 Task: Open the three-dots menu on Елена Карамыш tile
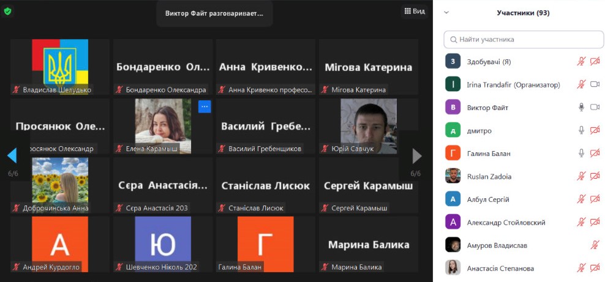tap(205, 106)
